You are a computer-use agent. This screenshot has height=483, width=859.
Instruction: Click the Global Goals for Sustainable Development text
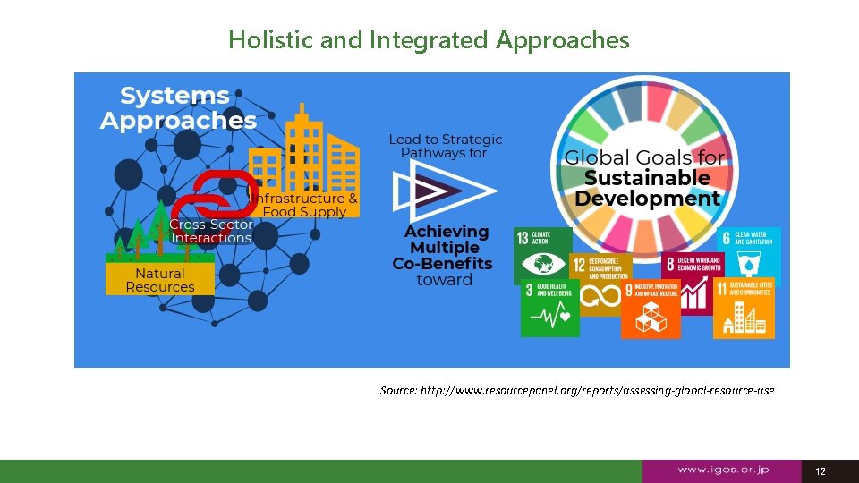tap(645, 178)
